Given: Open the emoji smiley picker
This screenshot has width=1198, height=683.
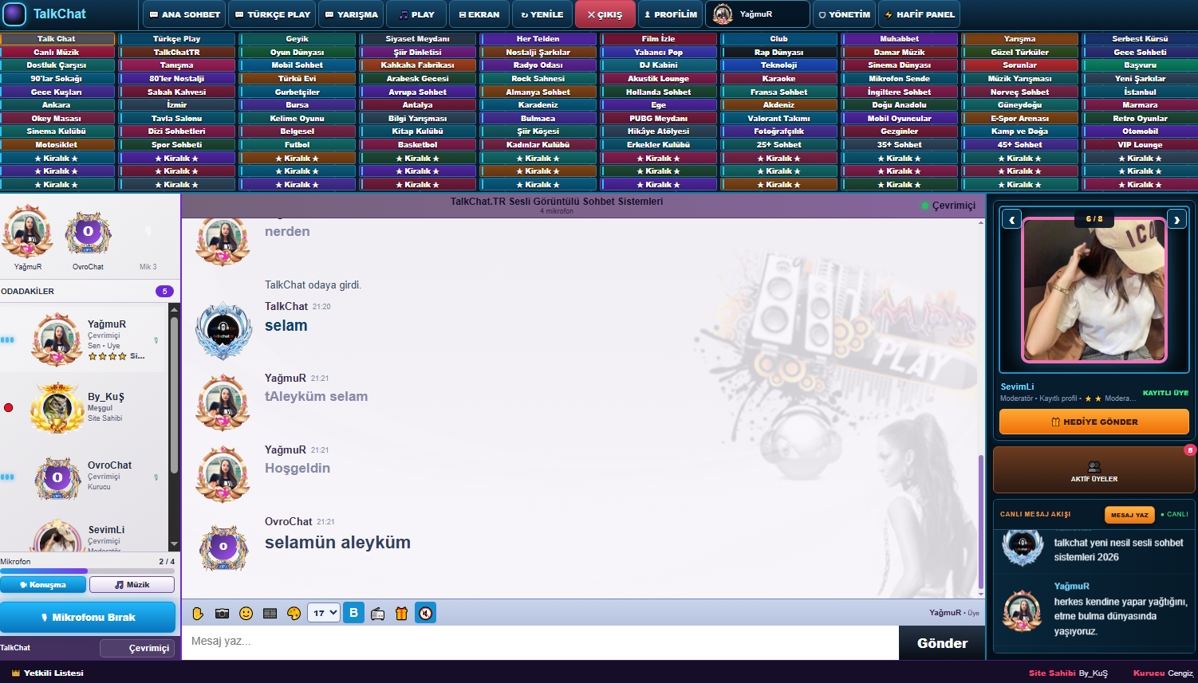Looking at the screenshot, I should coord(246,613).
